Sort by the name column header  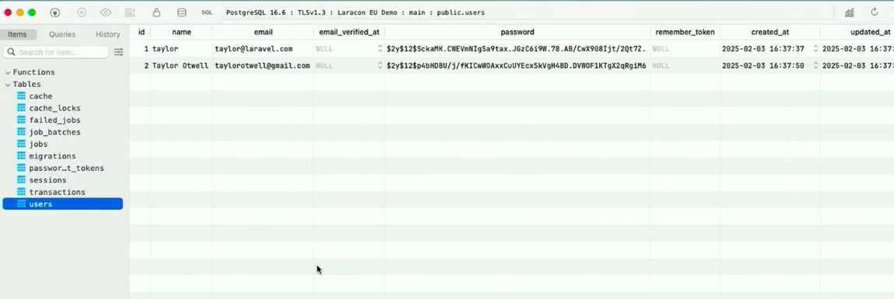pyautogui.click(x=182, y=33)
